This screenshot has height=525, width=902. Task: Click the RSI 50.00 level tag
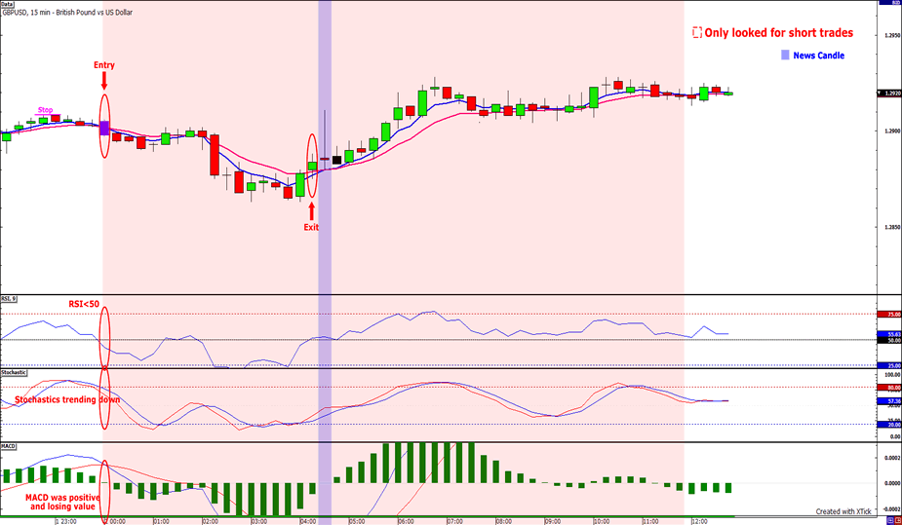point(889,340)
